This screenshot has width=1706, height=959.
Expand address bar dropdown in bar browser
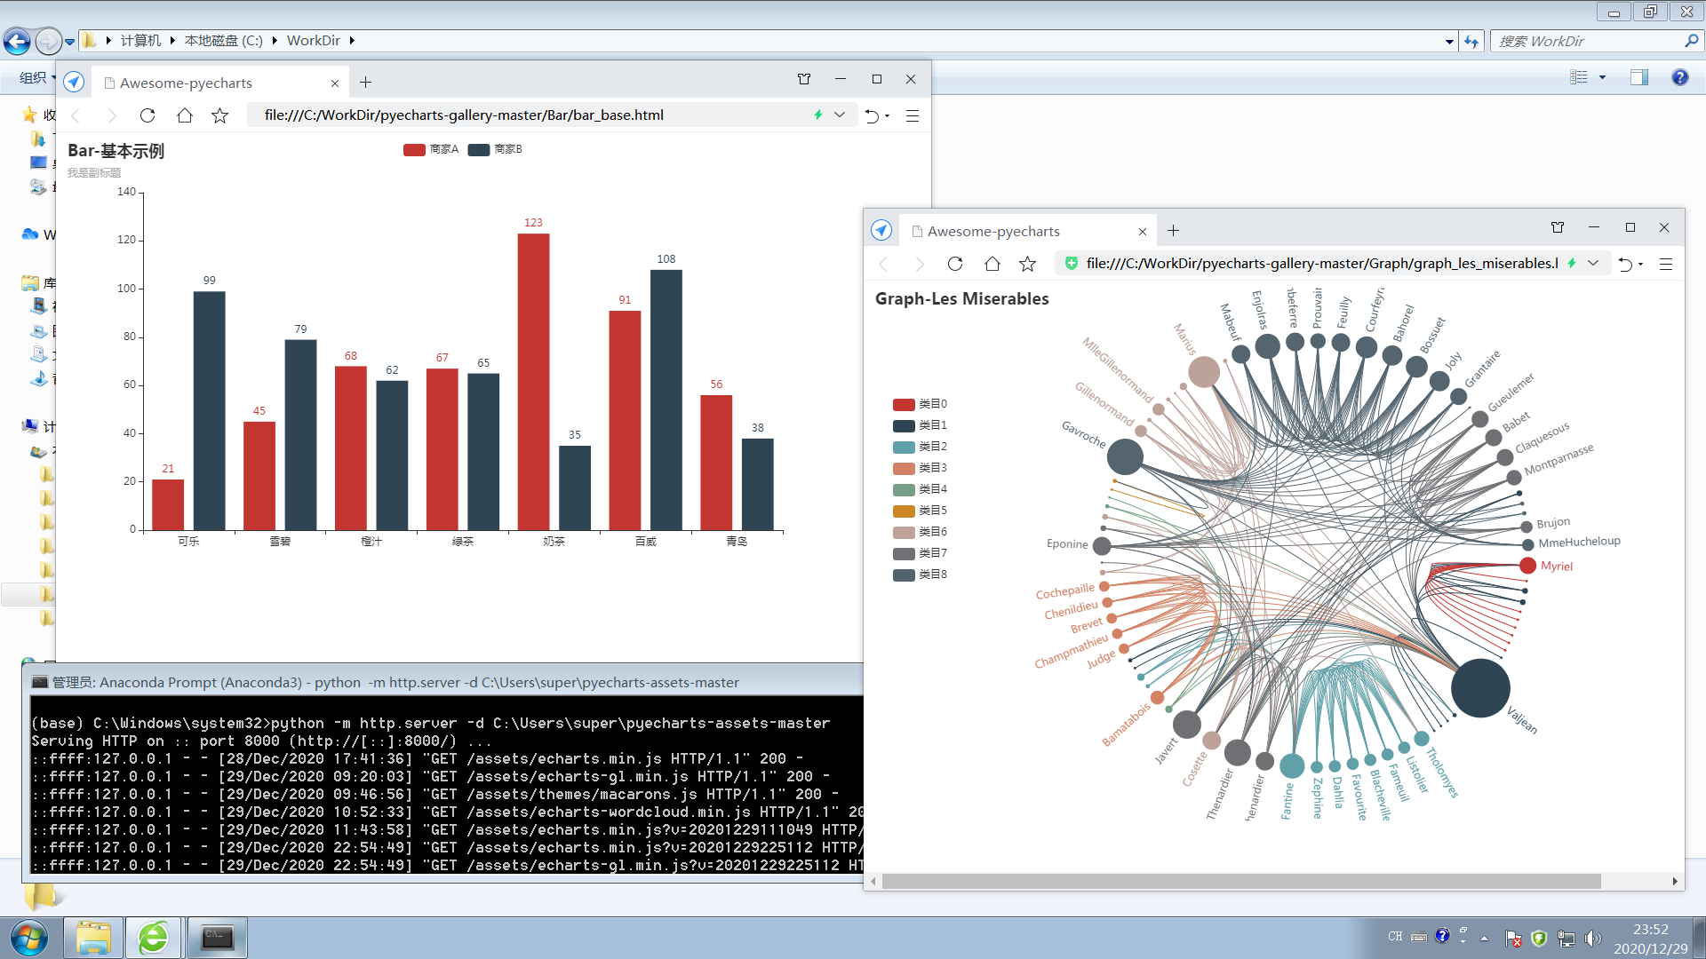pos(839,115)
